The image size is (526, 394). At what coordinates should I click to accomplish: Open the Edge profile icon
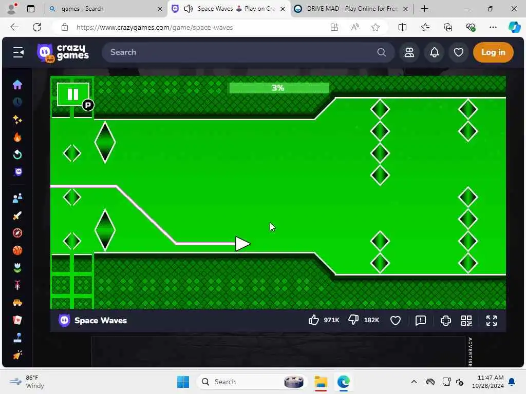click(12, 9)
